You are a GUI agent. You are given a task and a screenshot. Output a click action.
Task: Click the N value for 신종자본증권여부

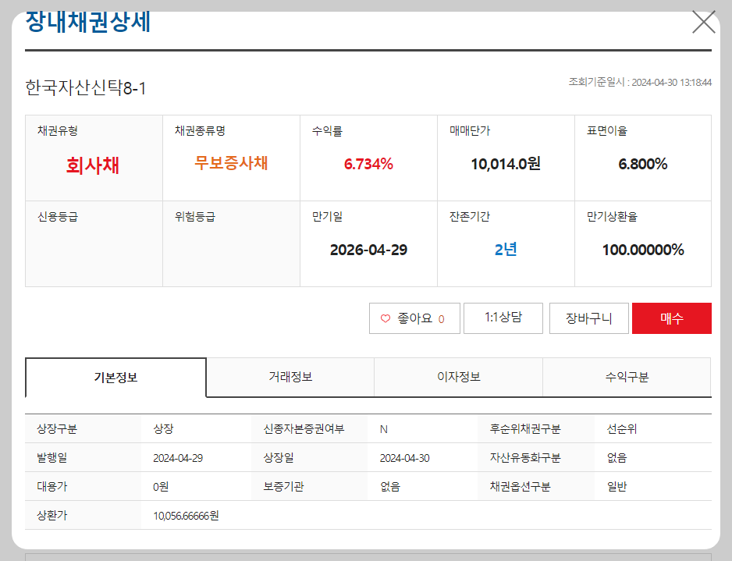[x=384, y=429]
